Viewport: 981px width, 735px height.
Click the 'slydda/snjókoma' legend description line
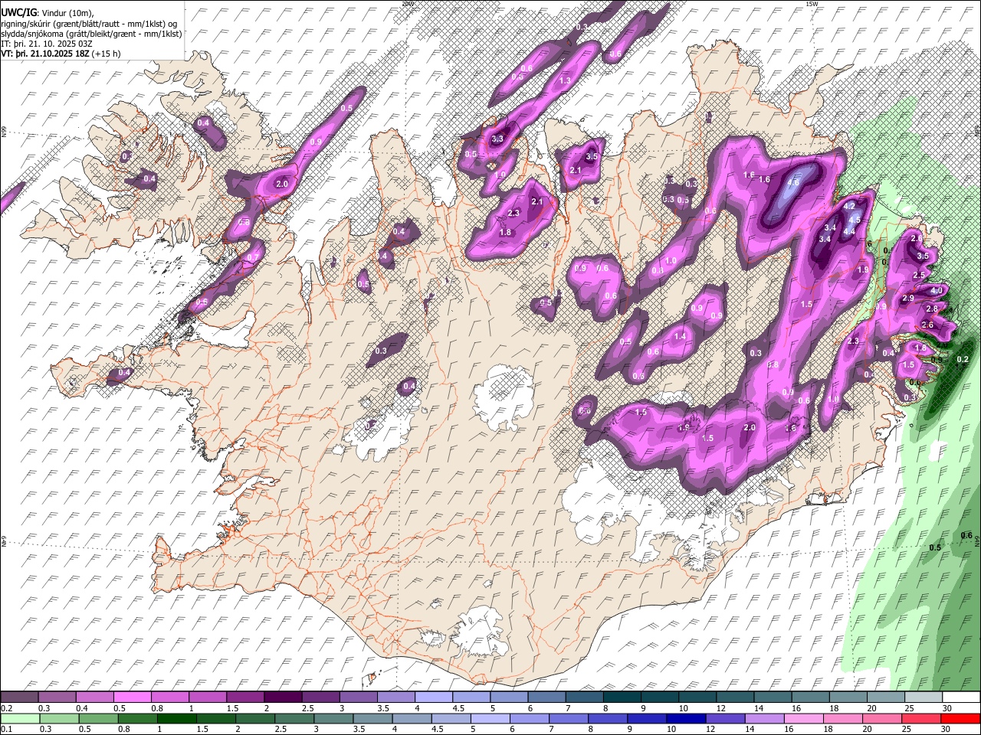tap(91, 34)
